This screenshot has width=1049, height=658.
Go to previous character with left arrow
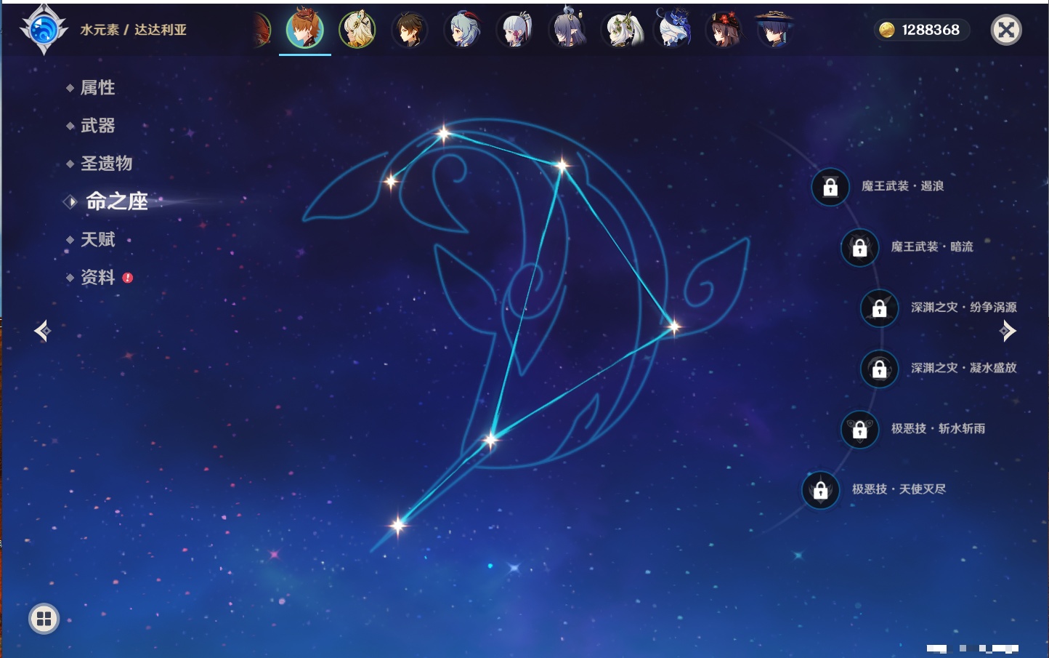42,331
